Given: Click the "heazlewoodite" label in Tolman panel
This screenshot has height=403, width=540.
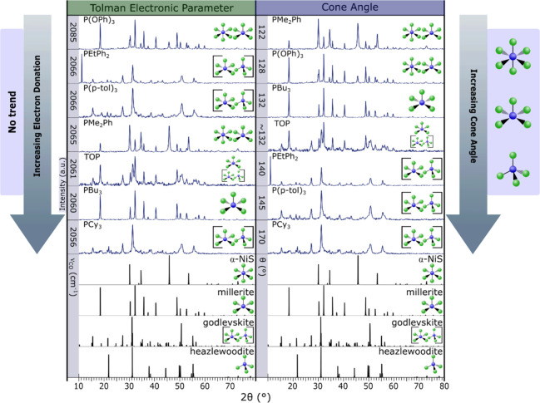Looking at the screenshot, I should (222, 351).
